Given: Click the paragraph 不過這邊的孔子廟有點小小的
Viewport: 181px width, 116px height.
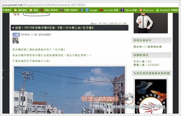Looking at the screenshot, I should pos(32,61).
